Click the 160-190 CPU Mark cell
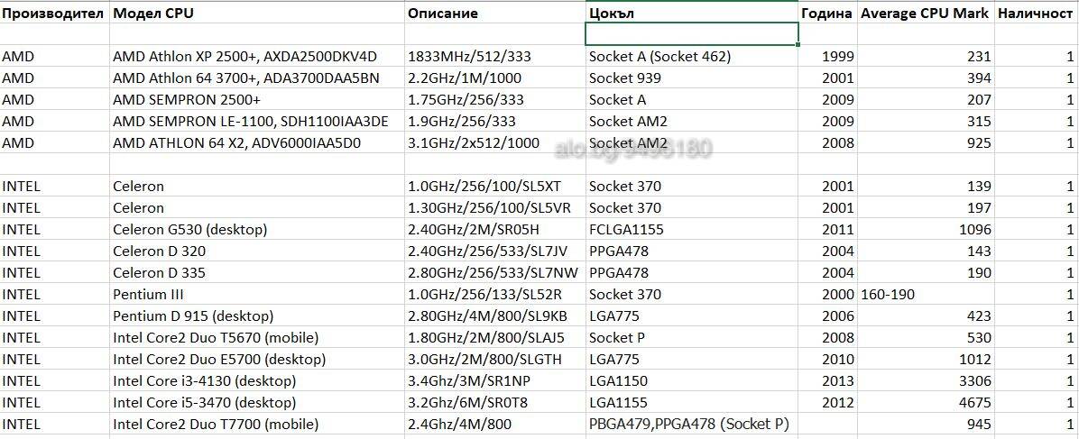 coord(926,295)
